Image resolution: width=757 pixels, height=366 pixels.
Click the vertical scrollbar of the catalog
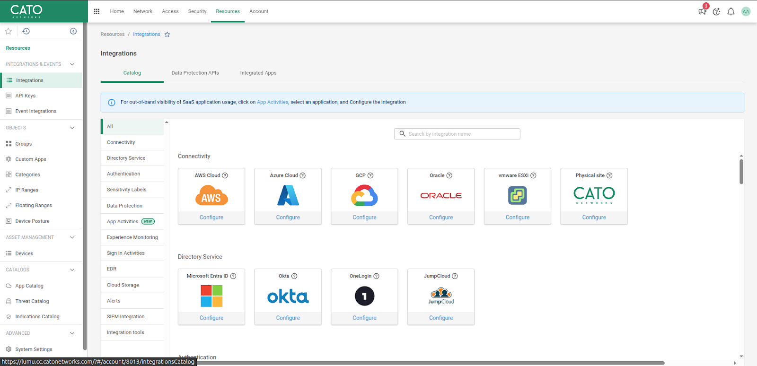tap(741, 171)
